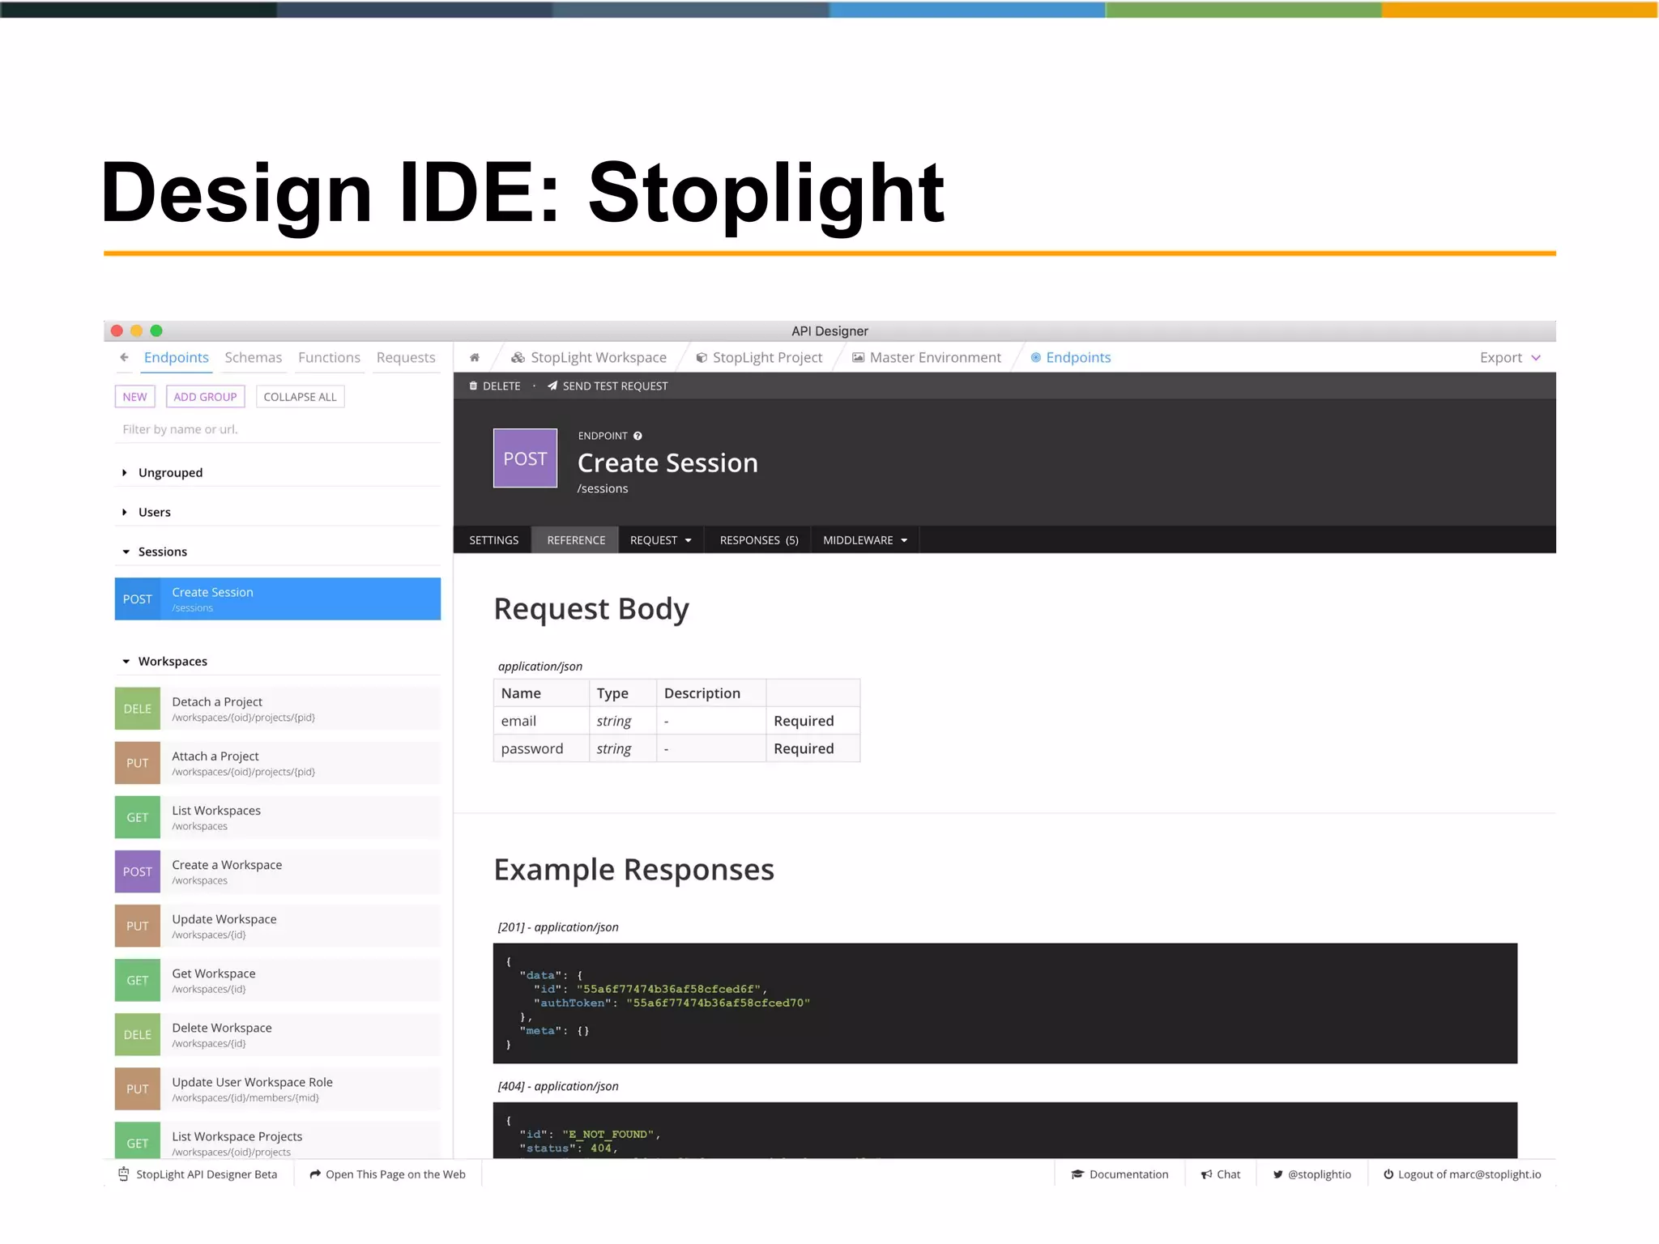
Task: Open the SETTINGS tab
Action: coord(493,540)
